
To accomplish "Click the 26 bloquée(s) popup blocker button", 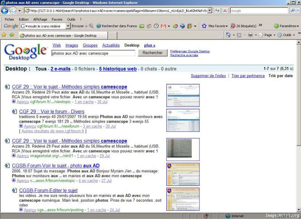I will 243,26.
